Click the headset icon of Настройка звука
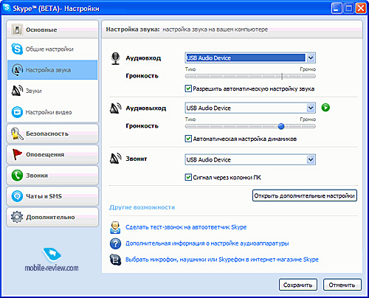 [17, 70]
